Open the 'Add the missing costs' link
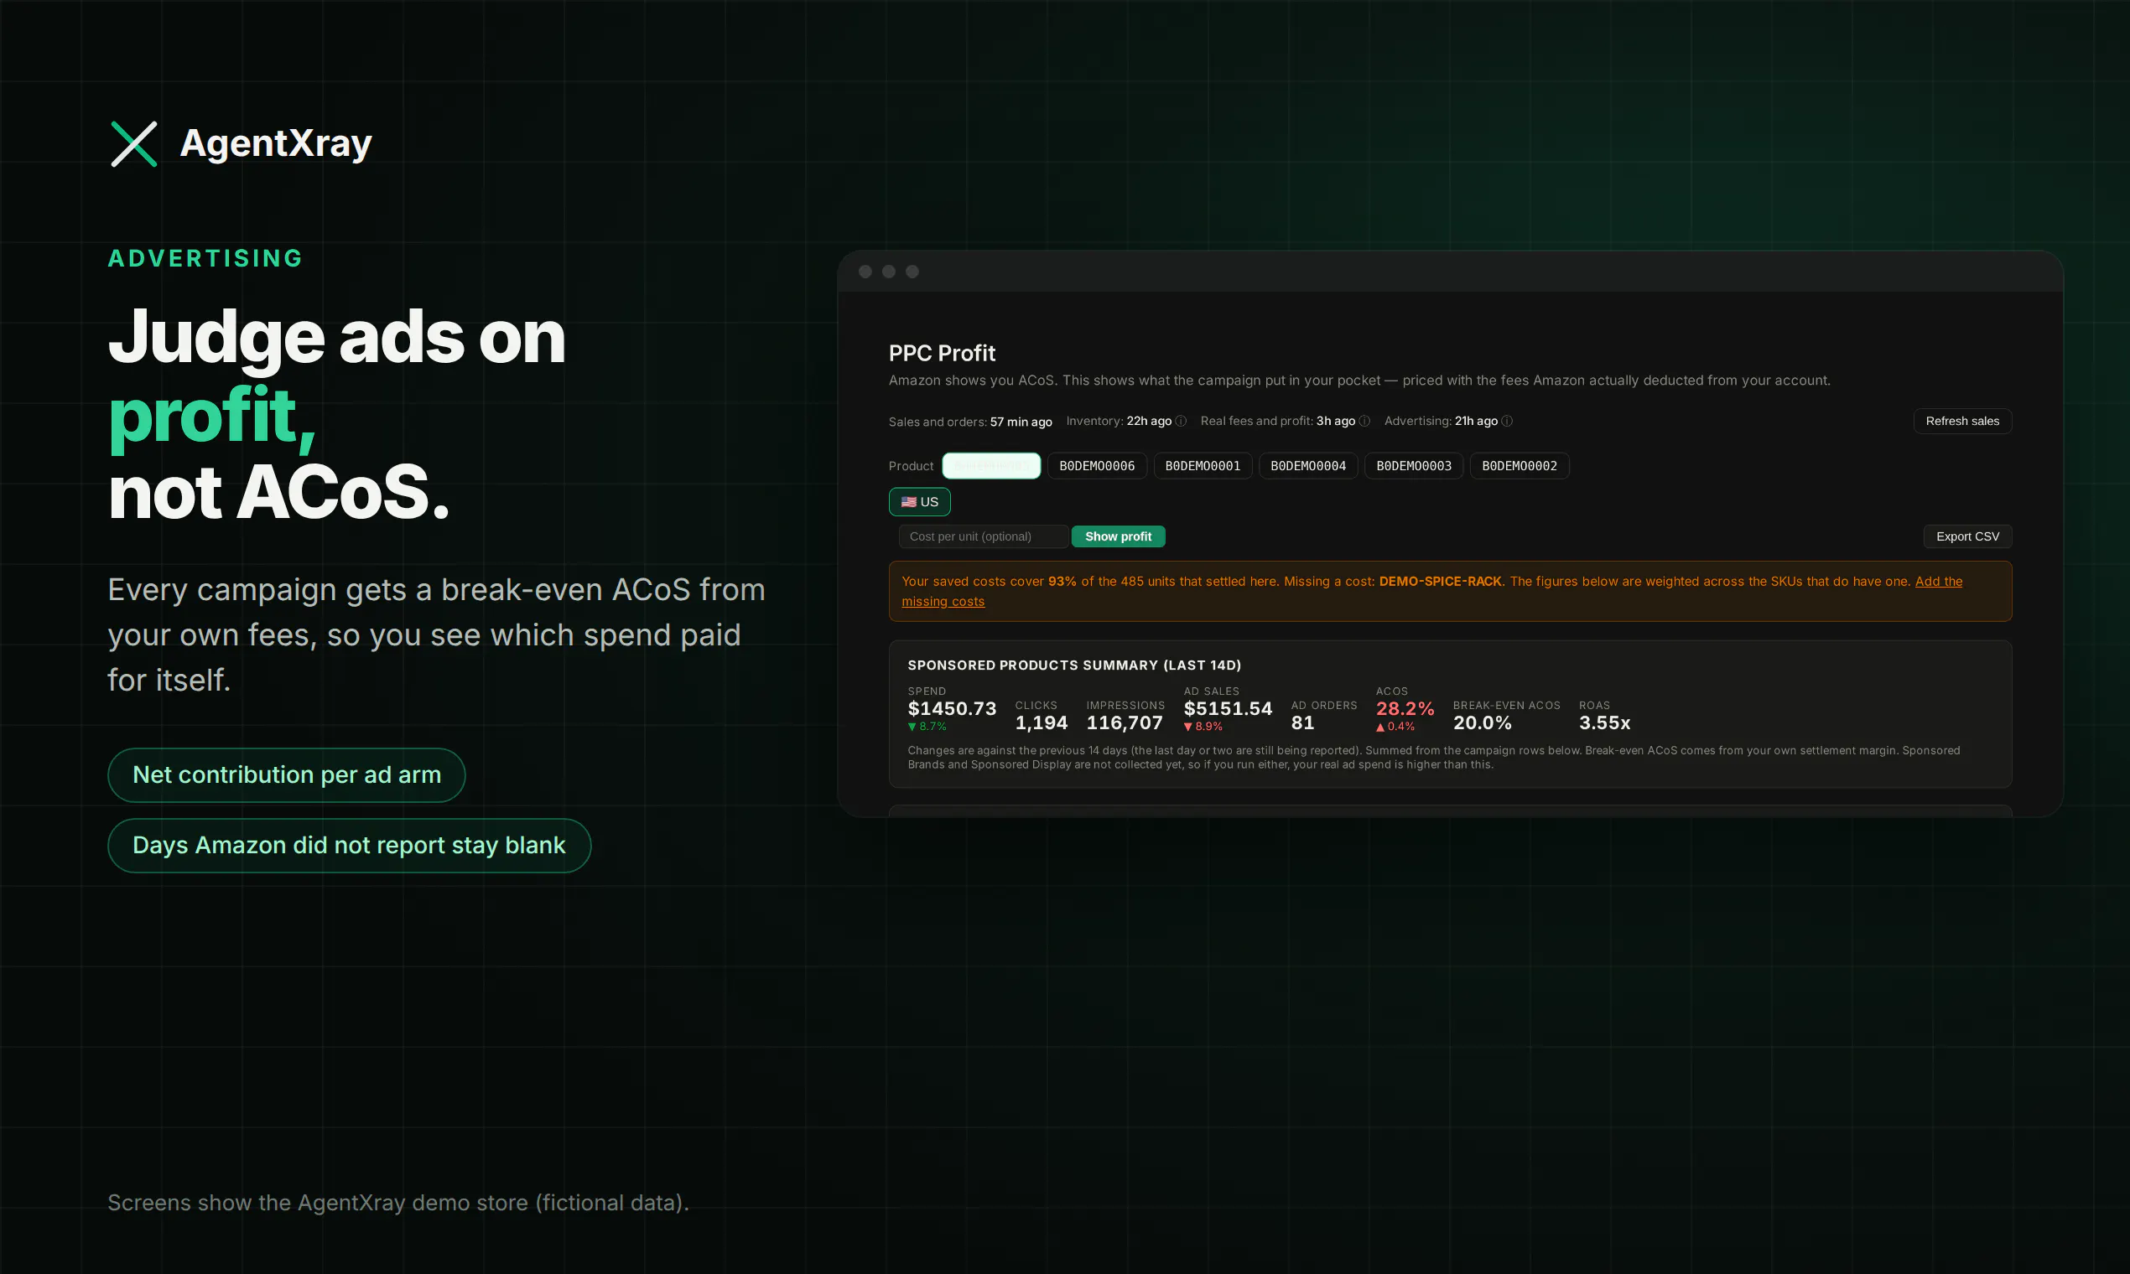This screenshot has width=2130, height=1274. (943, 602)
